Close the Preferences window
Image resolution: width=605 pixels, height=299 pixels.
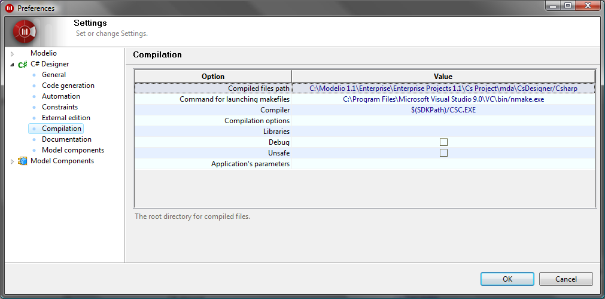(588, 6)
